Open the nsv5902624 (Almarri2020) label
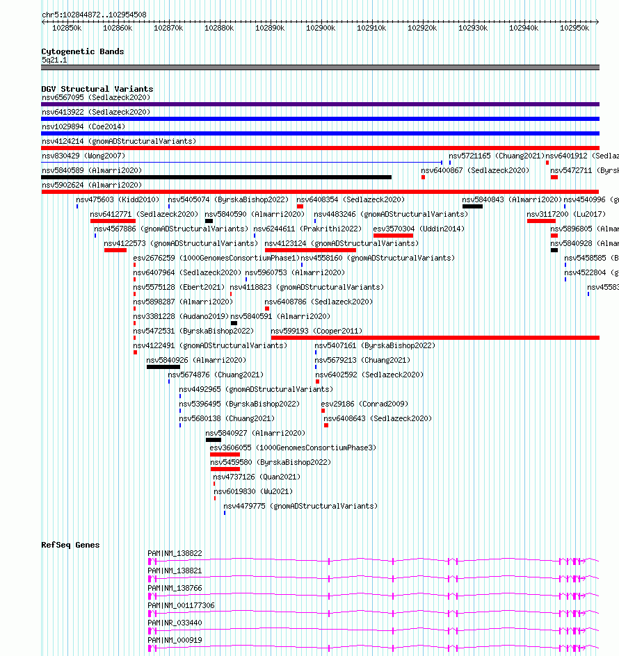This screenshot has width=619, height=656. (x=92, y=185)
